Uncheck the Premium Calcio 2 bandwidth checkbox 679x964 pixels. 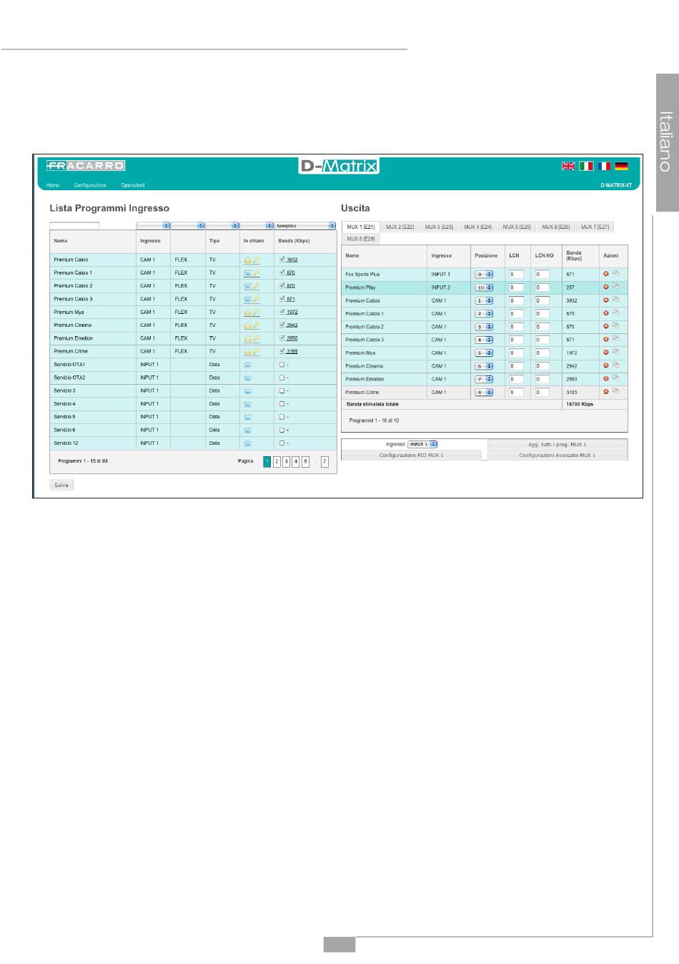(282, 285)
